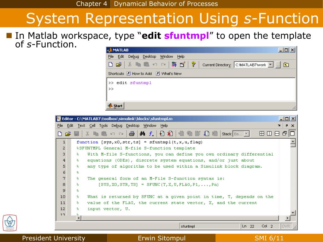
Task: Click the empty command prompt line
Action: (x=201, y=89)
